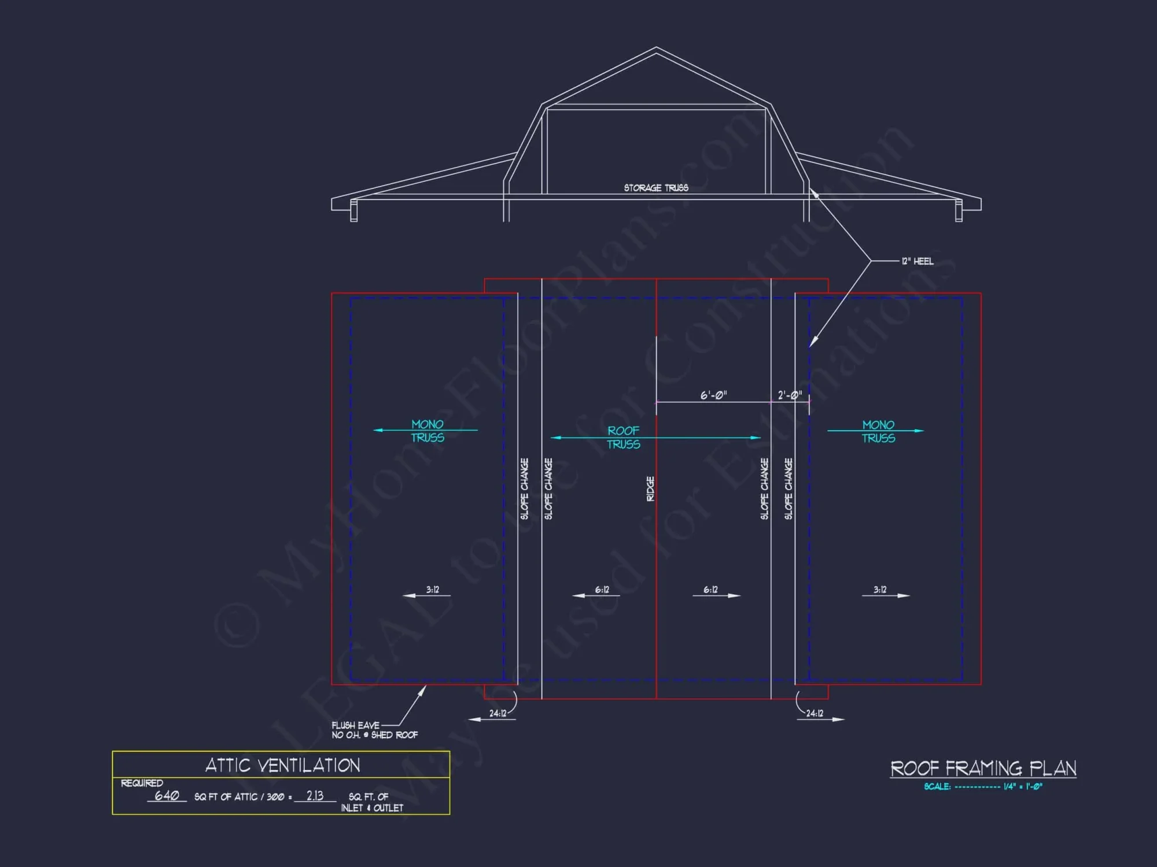Click the right 6:12 slope indicator
This screenshot has height=867, width=1157.
(x=711, y=591)
